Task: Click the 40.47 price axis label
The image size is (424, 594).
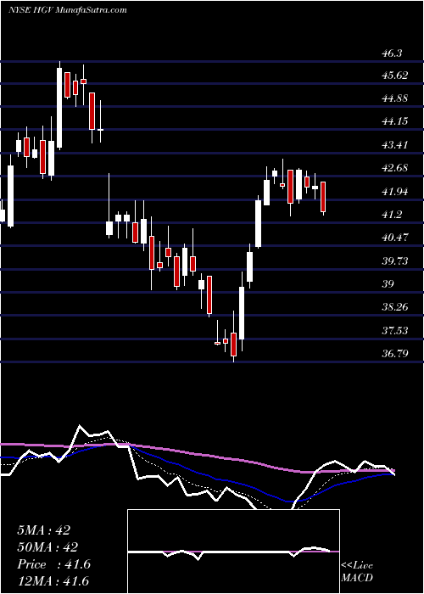Action: point(395,238)
